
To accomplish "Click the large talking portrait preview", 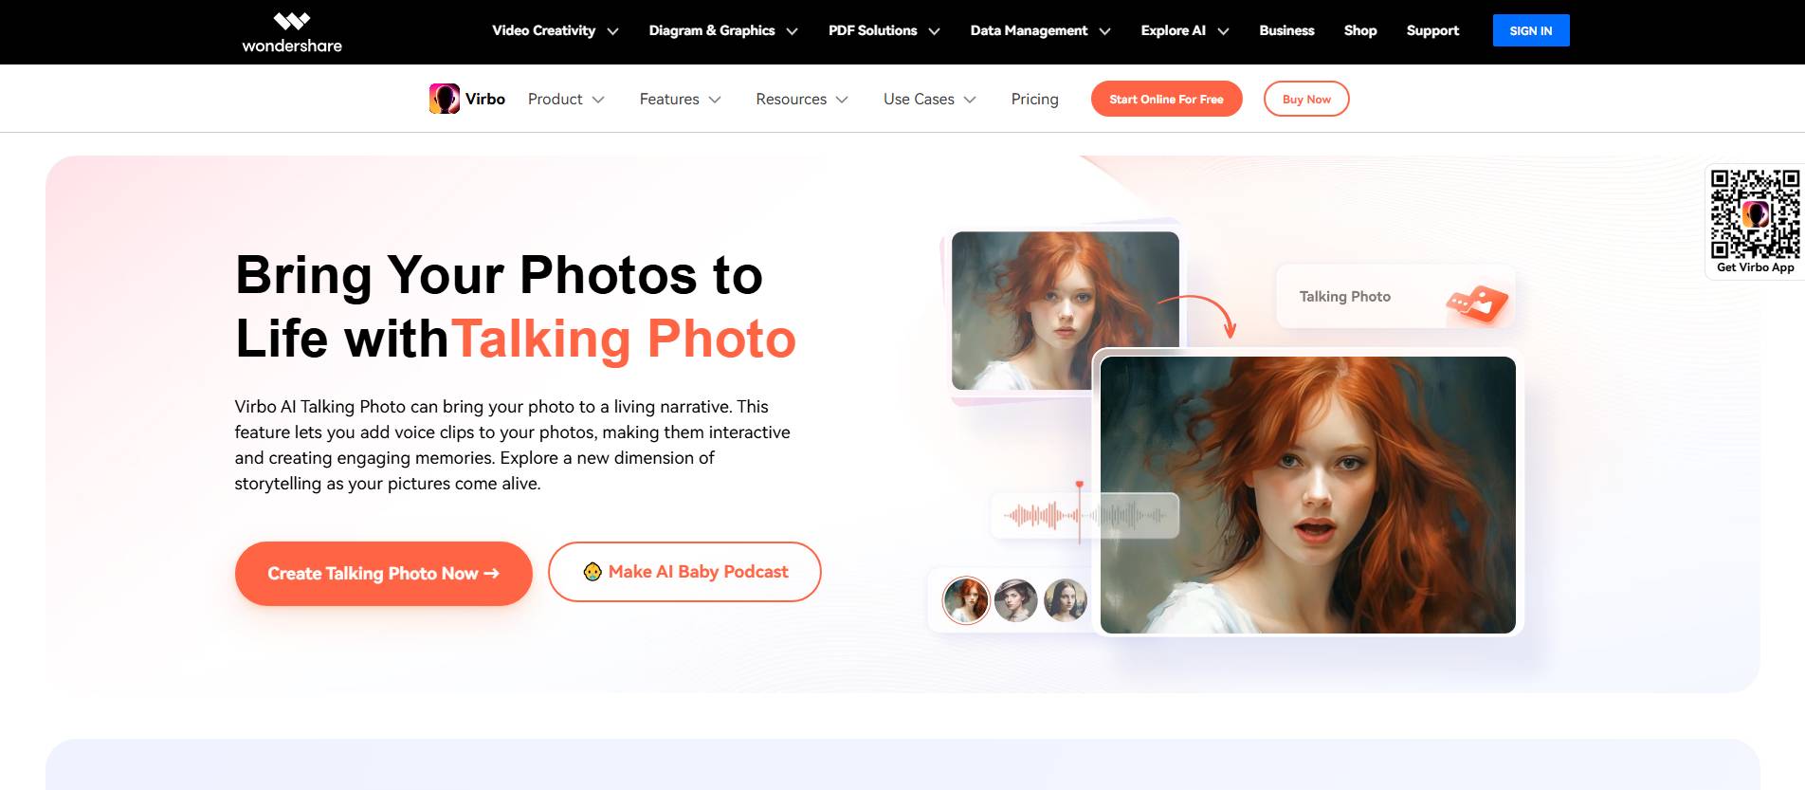I will (x=1308, y=495).
